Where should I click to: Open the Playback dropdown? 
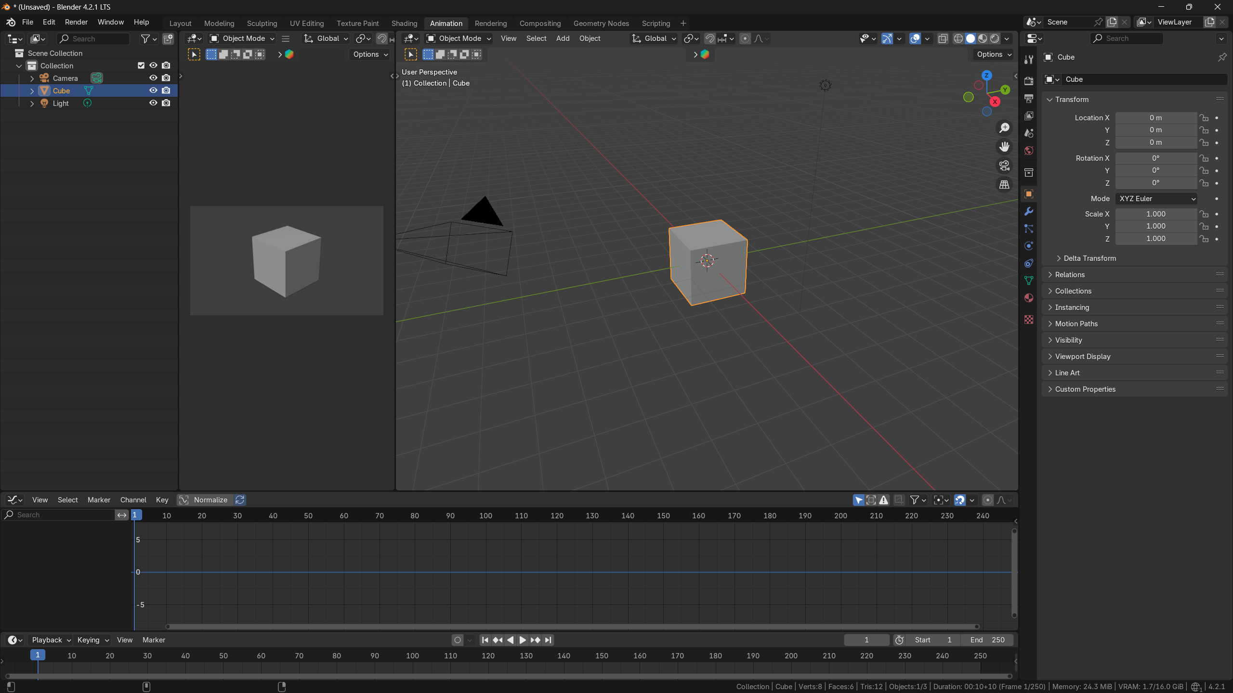51,640
